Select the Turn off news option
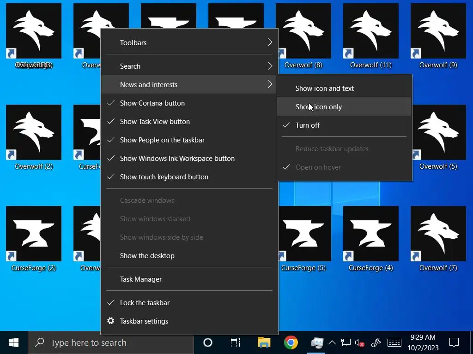Image resolution: width=473 pixels, height=354 pixels. 344,125
